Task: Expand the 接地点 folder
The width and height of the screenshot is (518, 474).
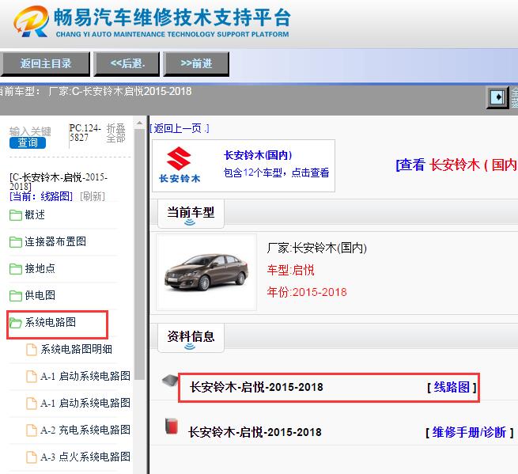Action: (40, 268)
